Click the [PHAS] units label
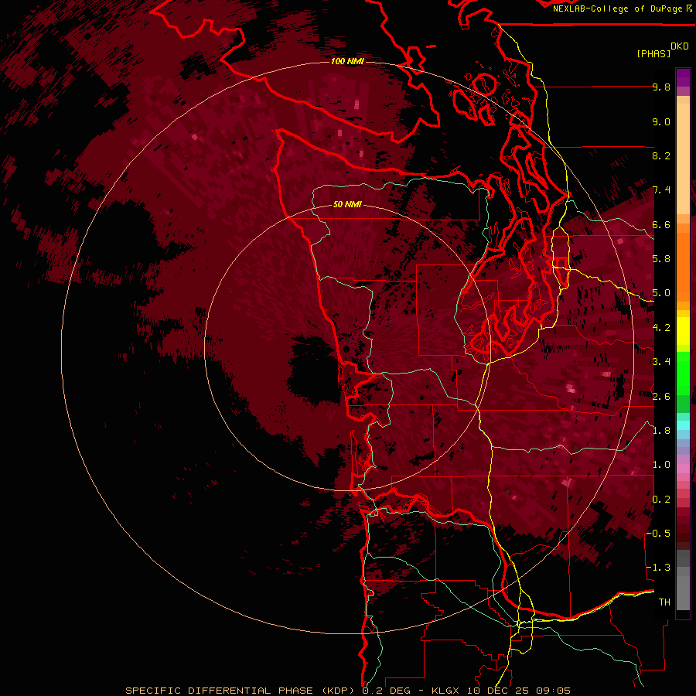 653,53
